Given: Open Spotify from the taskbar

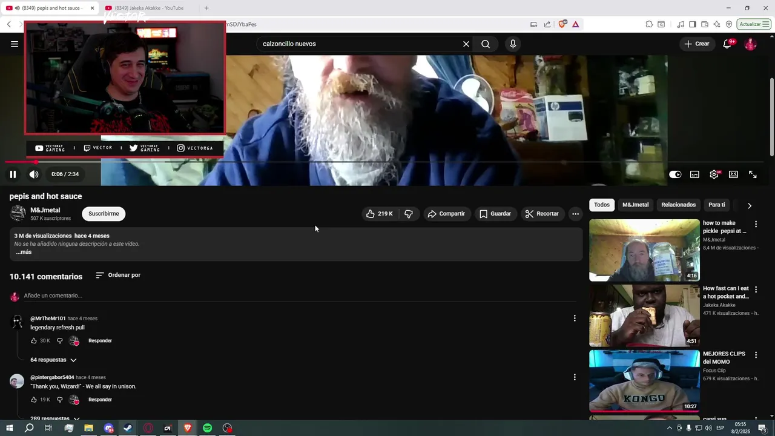Looking at the screenshot, I should (208, 428).
